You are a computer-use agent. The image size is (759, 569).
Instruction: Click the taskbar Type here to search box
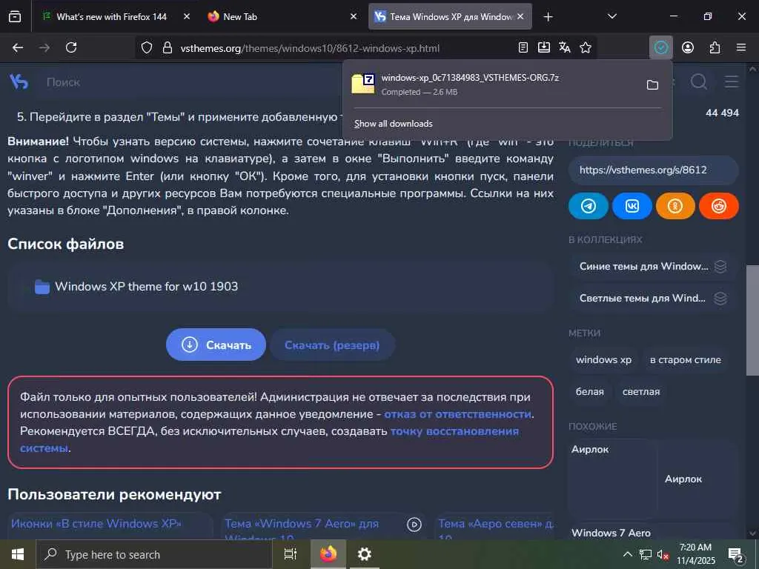pos(154,554)
